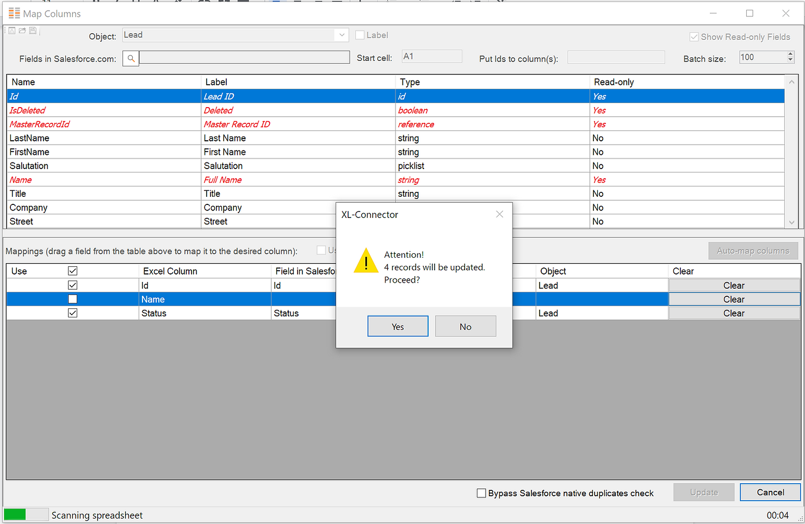Click the Map Columns window title icon
This screenshot has height=524, width=805.
tap(14, 13)
